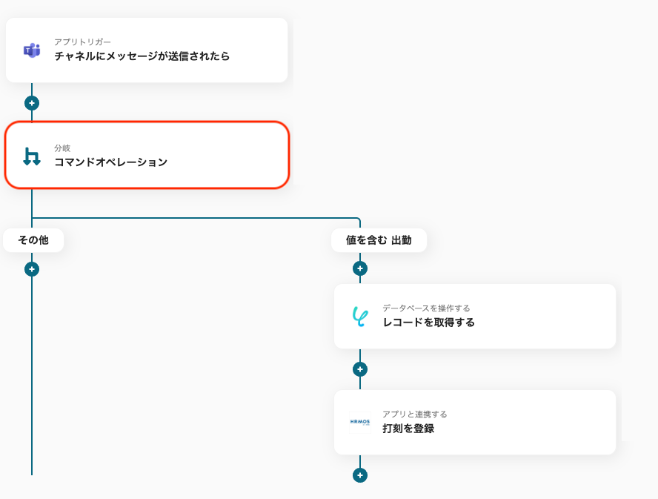The image size is (658, 499).
Task: Insert step between レコードを取得する and 打刻を登録
Action: [360, 369]
